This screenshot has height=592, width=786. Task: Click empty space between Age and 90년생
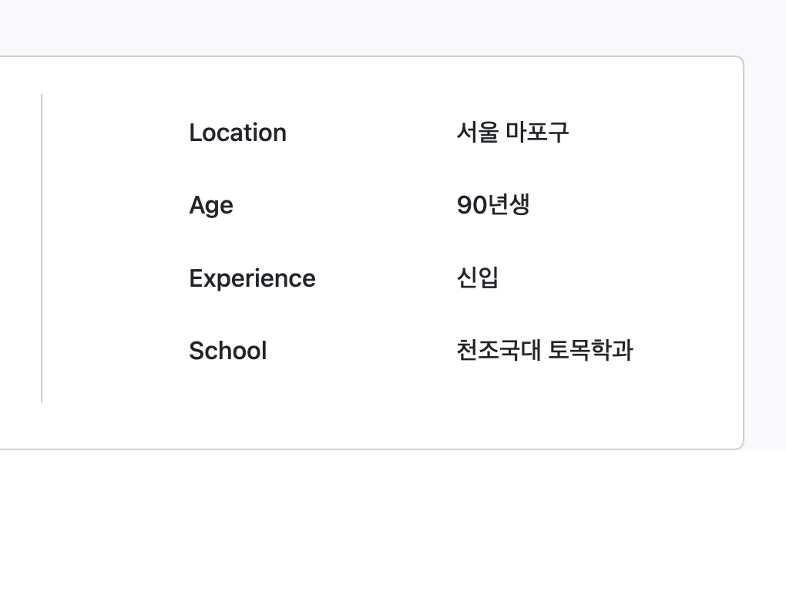click(x=345, y=206)
